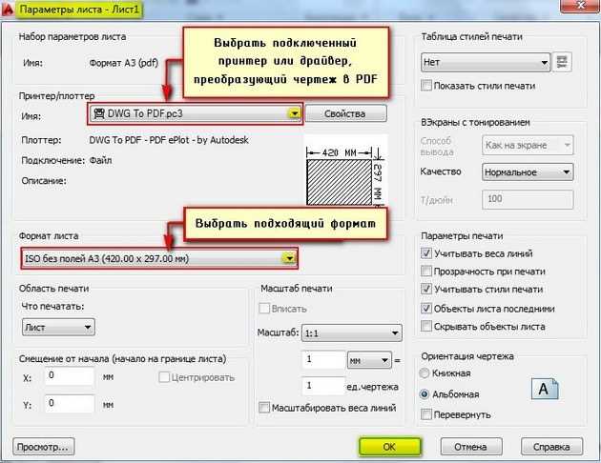Select Альбомная orientation radio button
This screenshot has width=601, height=463.
tap(424, 394)
